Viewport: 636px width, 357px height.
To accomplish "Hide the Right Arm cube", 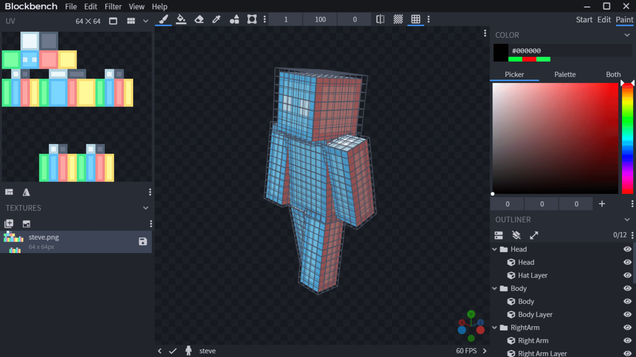I will click(x=628, y=341).
